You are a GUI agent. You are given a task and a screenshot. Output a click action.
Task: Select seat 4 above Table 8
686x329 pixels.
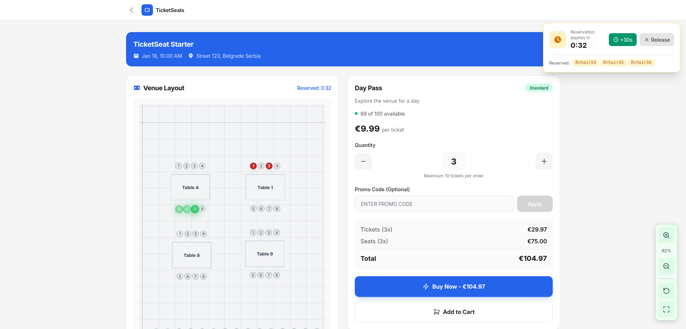click(203, 234)
